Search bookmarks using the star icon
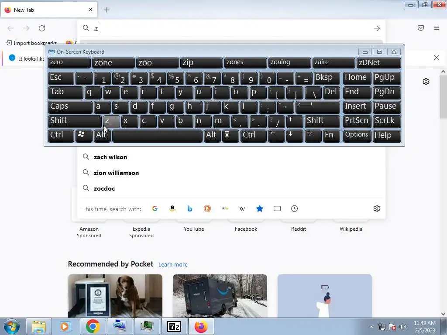The width and height of the screenshot is (447, 335). pyautogui.click(x=260, y=209)
